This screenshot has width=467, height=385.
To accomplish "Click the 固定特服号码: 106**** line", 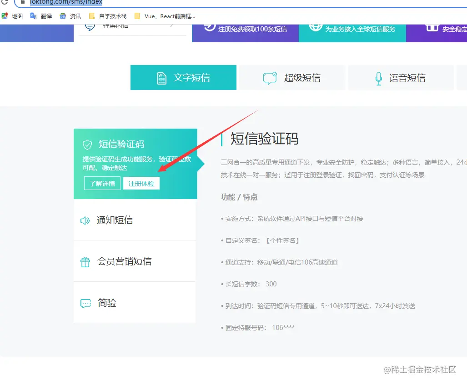I will coord(258,328).
